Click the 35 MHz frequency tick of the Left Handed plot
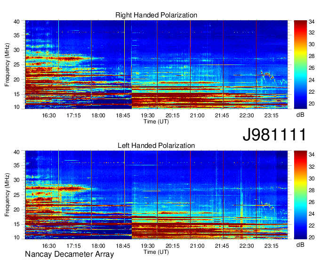 (x=16, y=165)
